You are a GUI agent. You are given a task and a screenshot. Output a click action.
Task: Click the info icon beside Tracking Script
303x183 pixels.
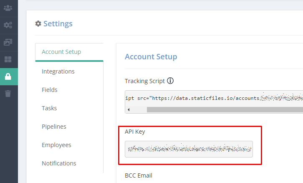pos(170,81)
